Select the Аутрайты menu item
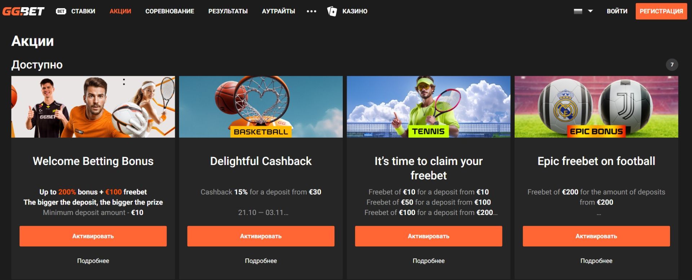The height and width of the screenshot is (280, 692). click(x=278, y=11)
